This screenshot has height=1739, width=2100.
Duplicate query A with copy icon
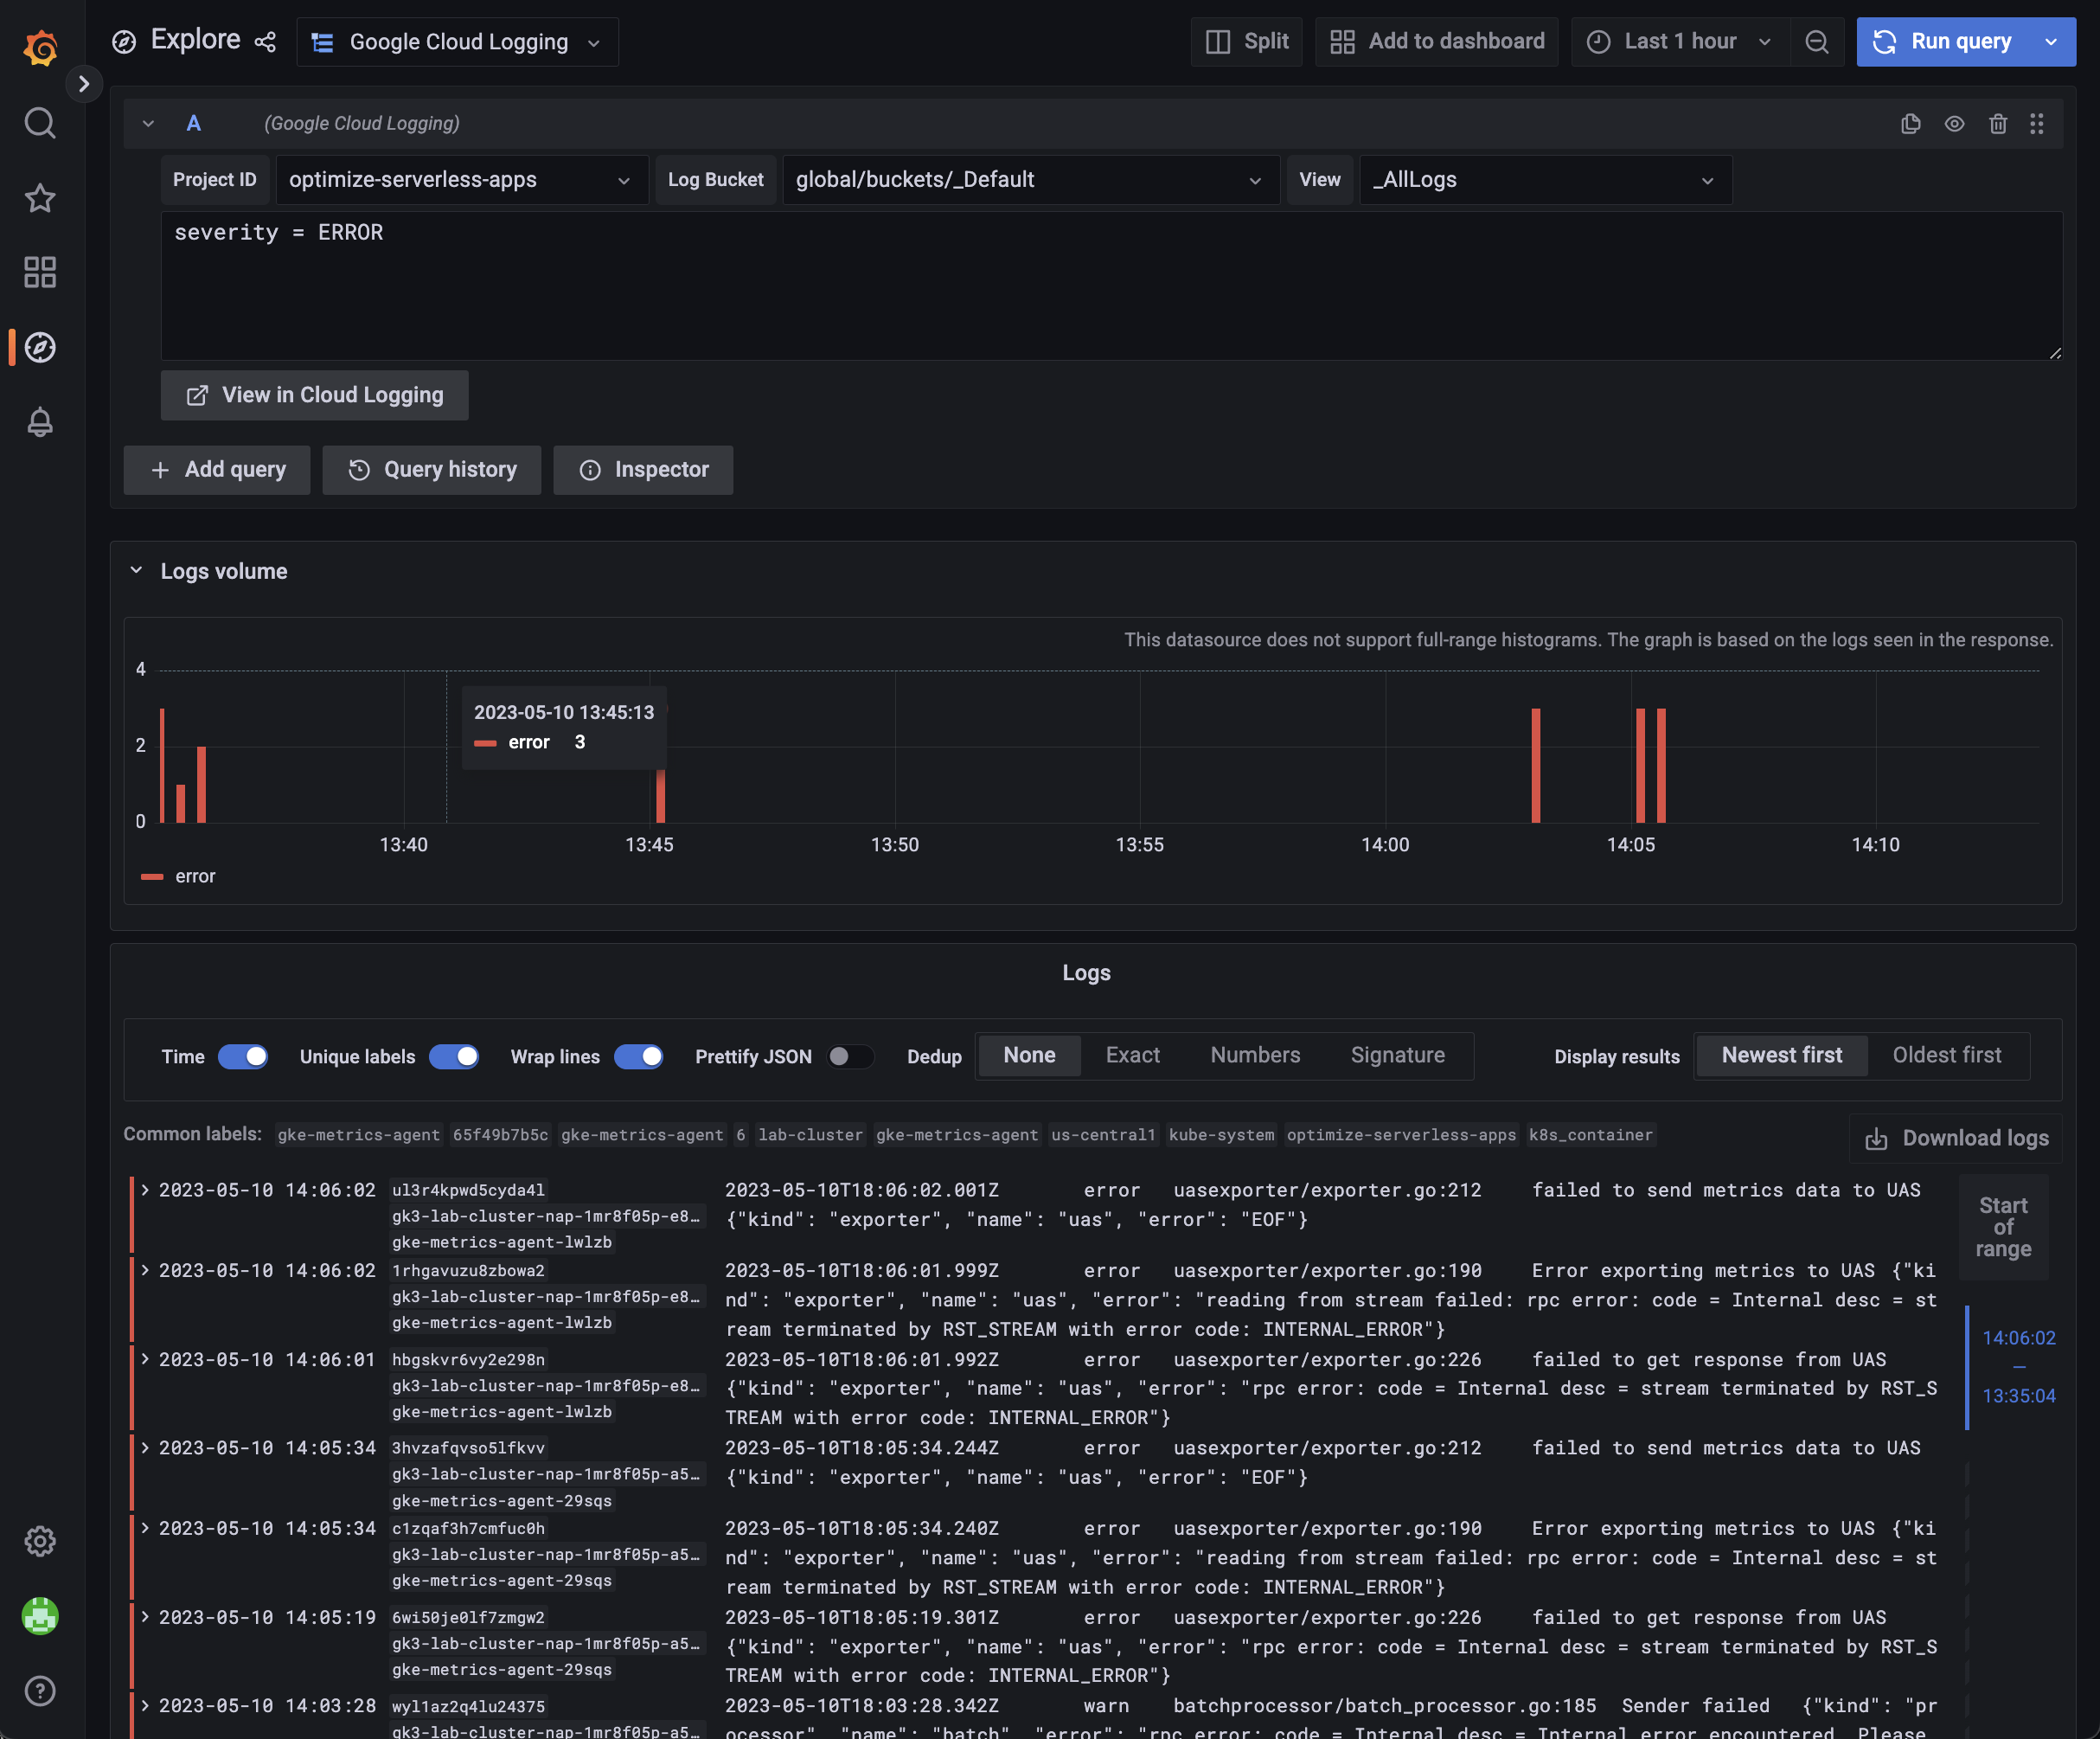(x=1910, y=123)
